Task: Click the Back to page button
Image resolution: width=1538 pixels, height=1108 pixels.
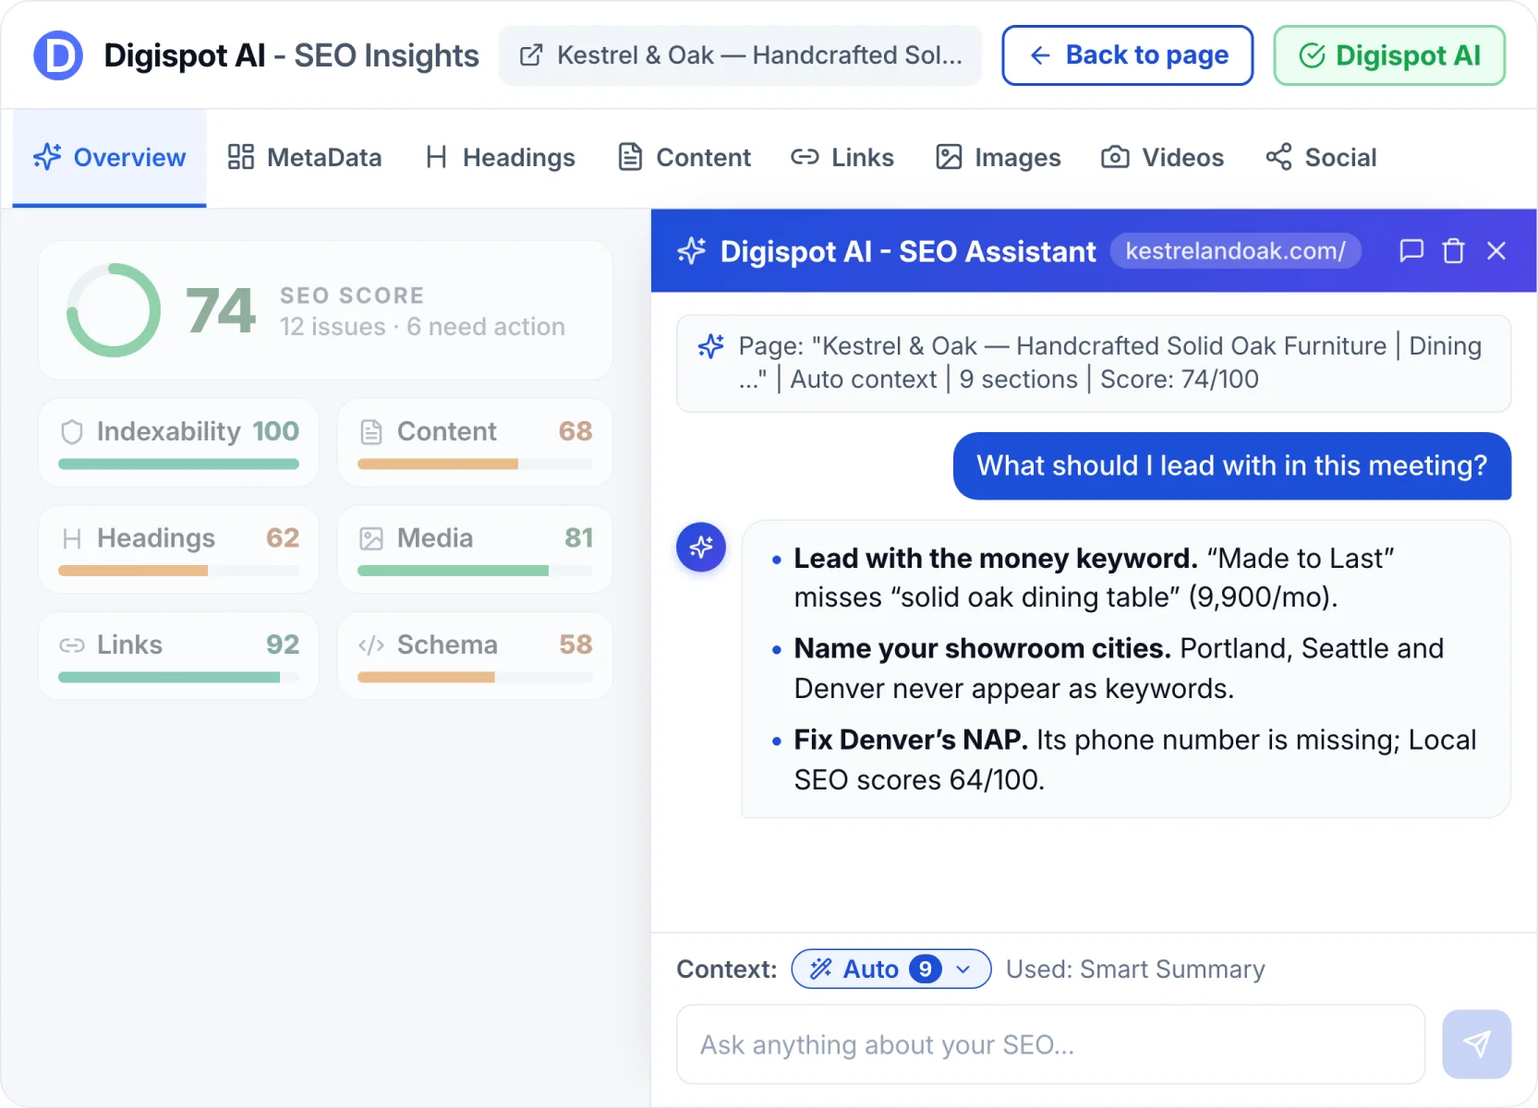Action: click(1127, 55)
